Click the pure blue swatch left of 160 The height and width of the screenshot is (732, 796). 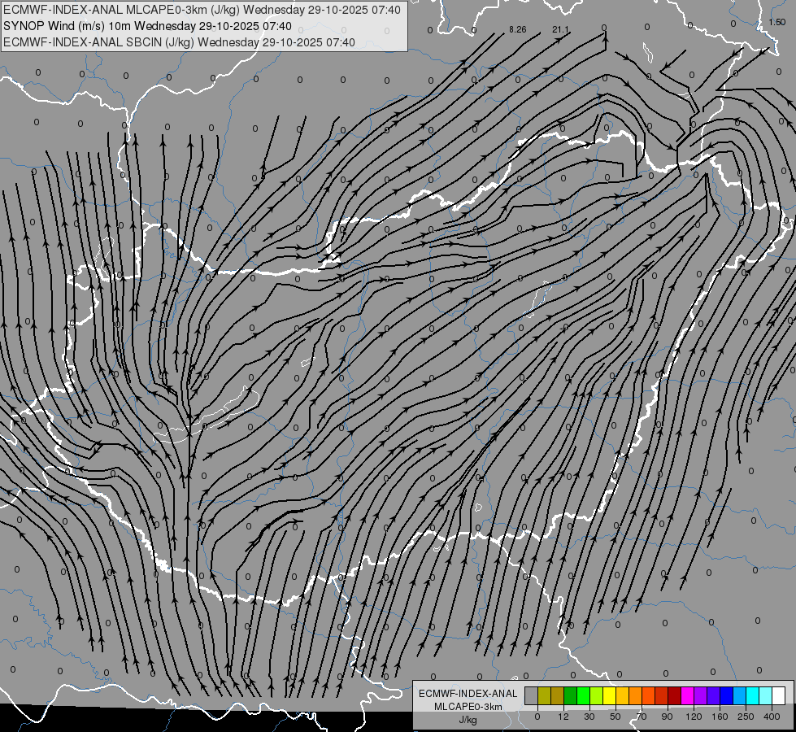[726, 695]
